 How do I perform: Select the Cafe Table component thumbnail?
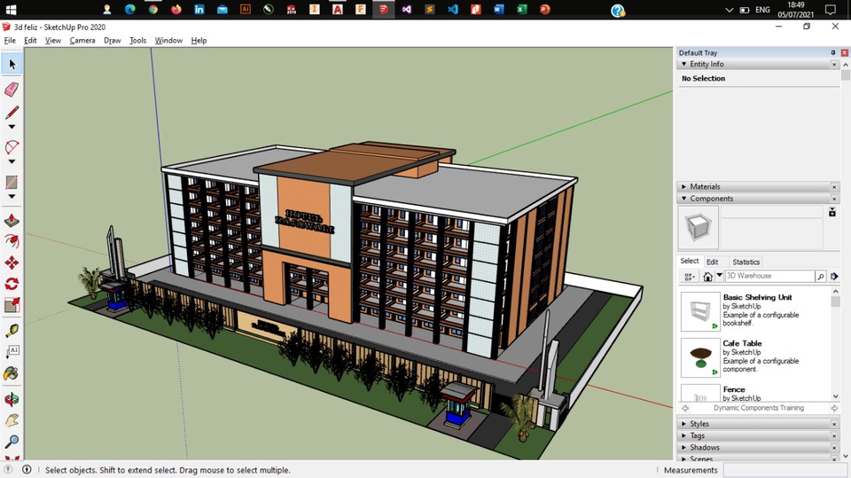(x=700, y=357)
